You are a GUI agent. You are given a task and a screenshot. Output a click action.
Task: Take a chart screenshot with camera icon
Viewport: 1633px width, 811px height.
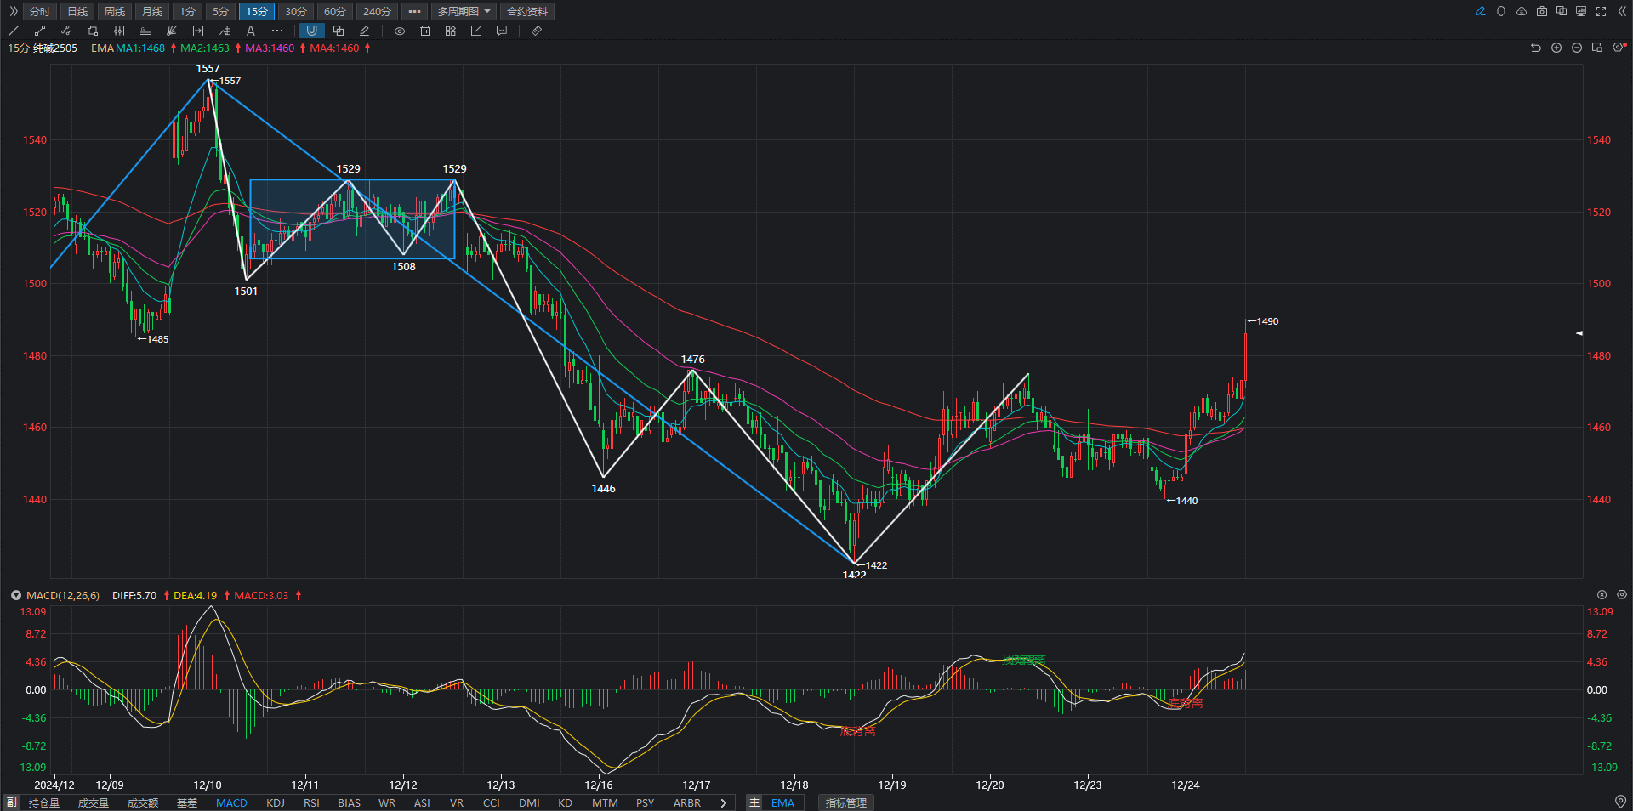tap(1542, 11)
